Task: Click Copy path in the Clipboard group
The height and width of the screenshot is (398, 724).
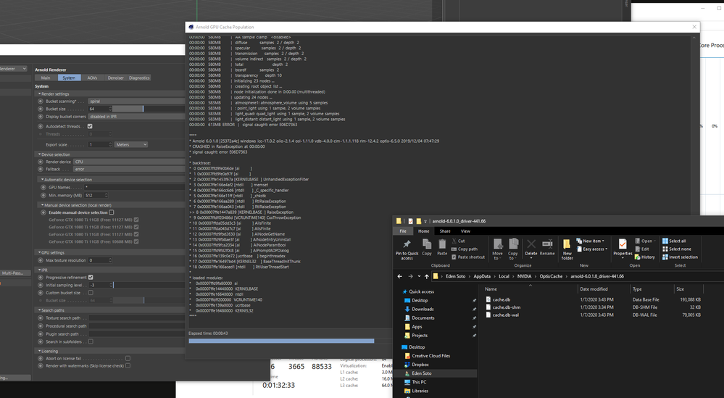Action: click(464, 249)
